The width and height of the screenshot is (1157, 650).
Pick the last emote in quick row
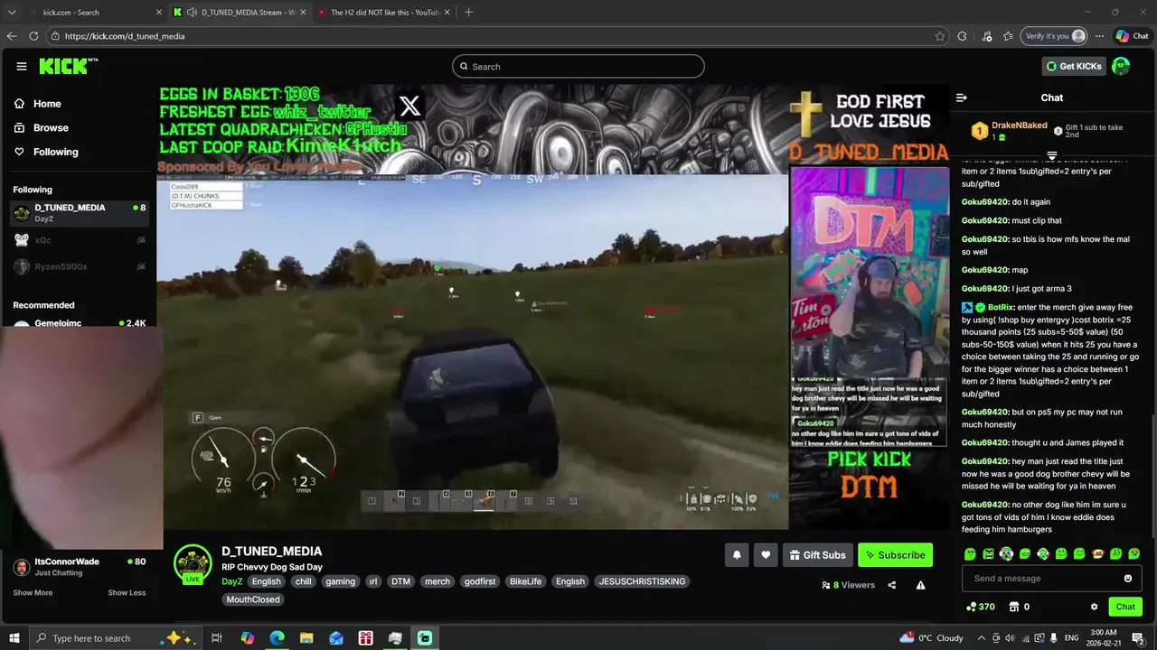point(1134,554)
